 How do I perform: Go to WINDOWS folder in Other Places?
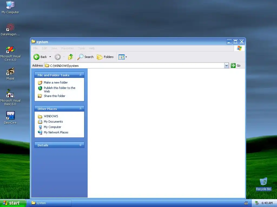(48, 116)
